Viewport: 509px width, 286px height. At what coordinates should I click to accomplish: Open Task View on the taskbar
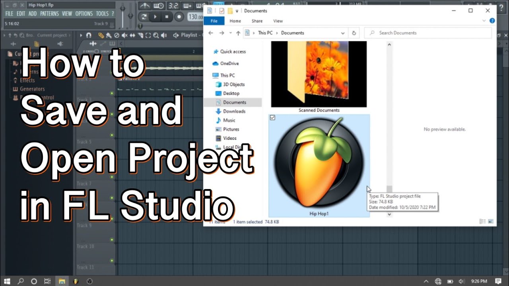pyautogui.click(x=47, y=281)
